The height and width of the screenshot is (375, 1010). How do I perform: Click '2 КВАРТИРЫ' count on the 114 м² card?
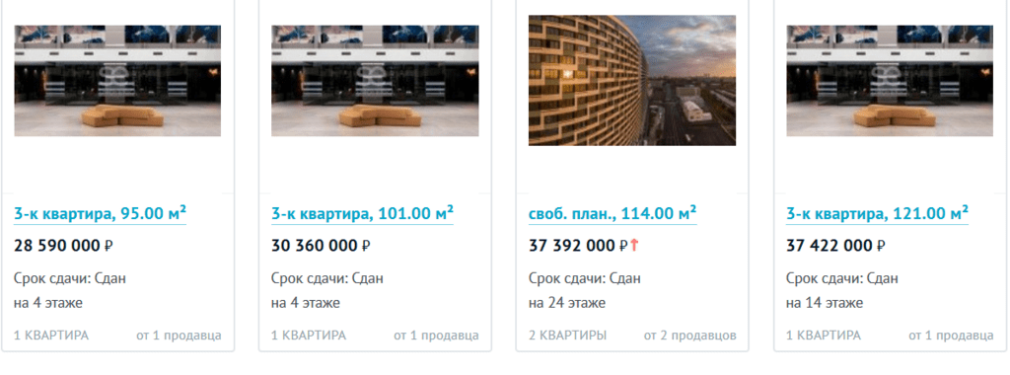tap(567, 336)
